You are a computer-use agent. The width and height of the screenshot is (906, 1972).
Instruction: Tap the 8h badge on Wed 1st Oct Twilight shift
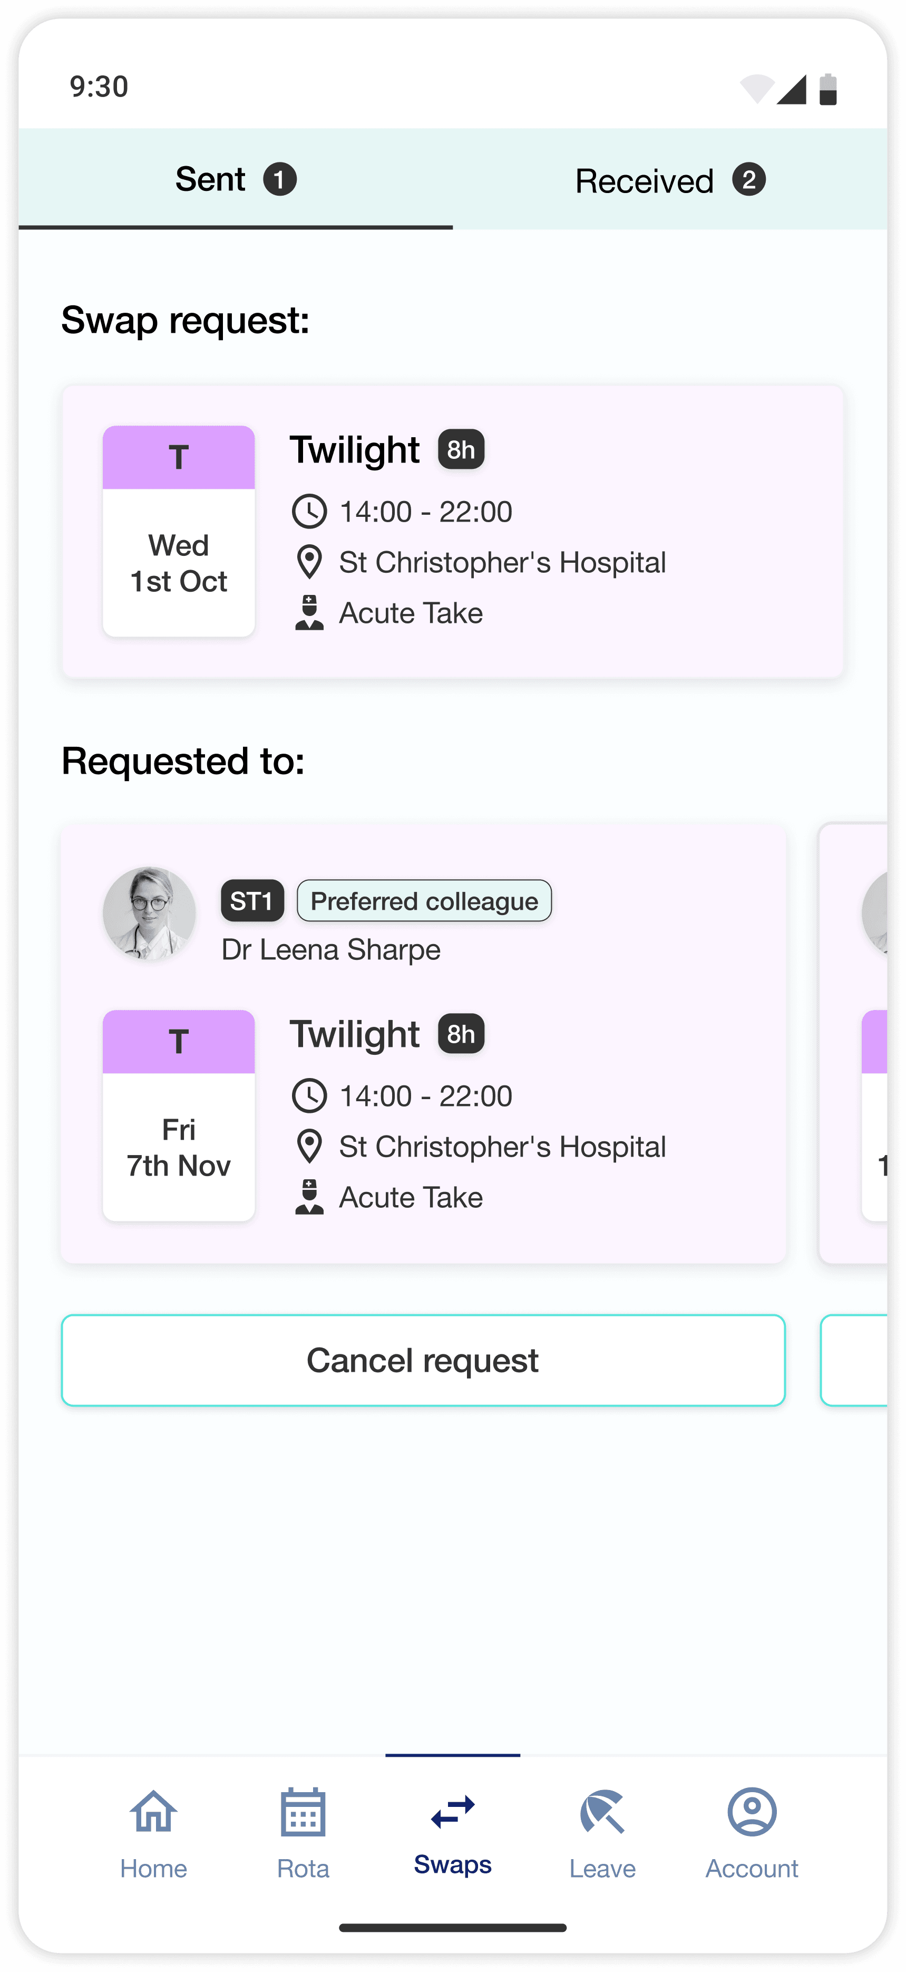click(x=461, y=449)
